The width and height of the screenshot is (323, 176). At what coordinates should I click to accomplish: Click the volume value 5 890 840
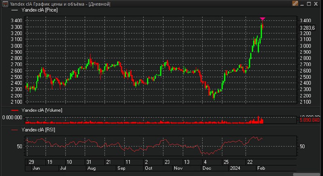point(310,120)
